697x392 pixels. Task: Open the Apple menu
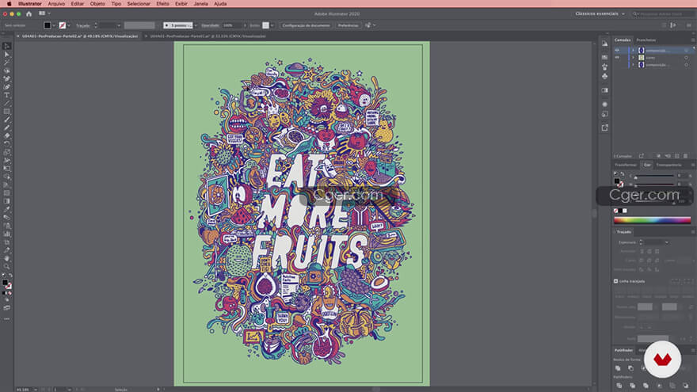point(9,3)
